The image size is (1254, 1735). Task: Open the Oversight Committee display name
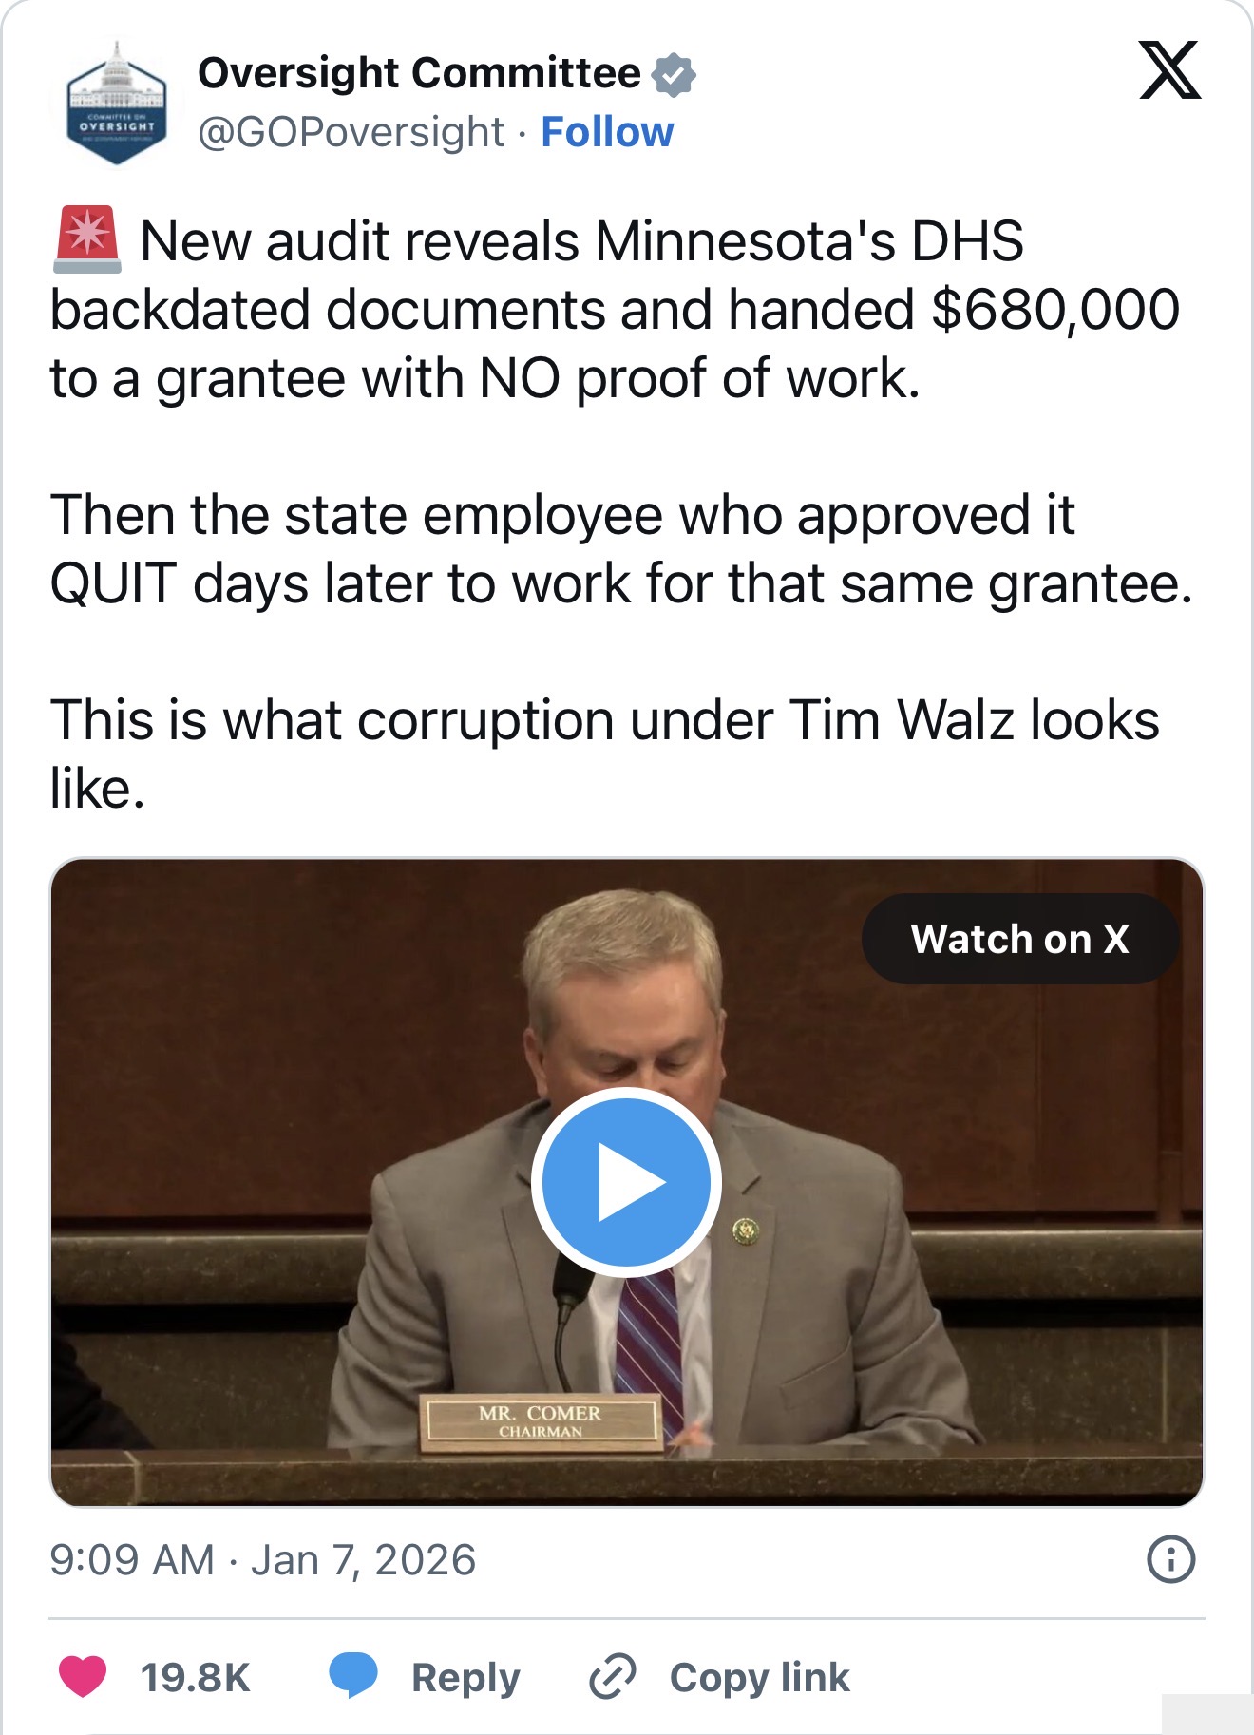(419, 73)
